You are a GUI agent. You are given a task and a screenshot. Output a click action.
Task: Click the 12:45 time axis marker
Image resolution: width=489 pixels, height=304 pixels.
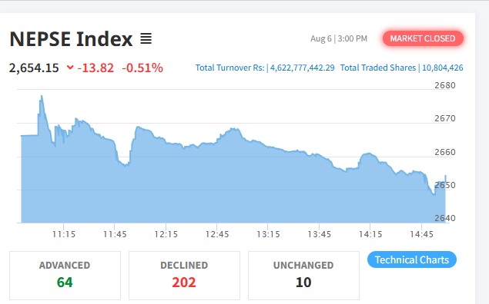coord(217,233)
